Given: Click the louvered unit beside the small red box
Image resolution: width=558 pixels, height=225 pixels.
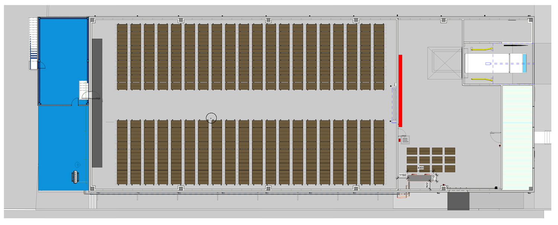Looking at the screenshot, I should 406,140.
